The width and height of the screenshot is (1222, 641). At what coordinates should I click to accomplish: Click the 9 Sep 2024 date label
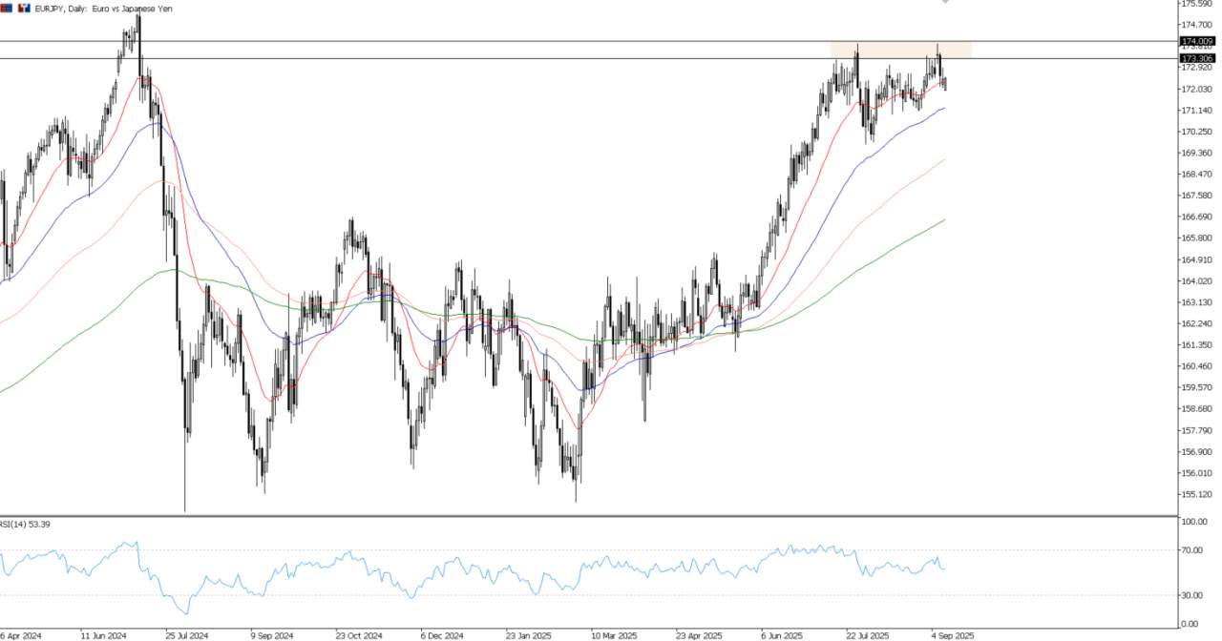pyautogui.click(x=273, y=634)
